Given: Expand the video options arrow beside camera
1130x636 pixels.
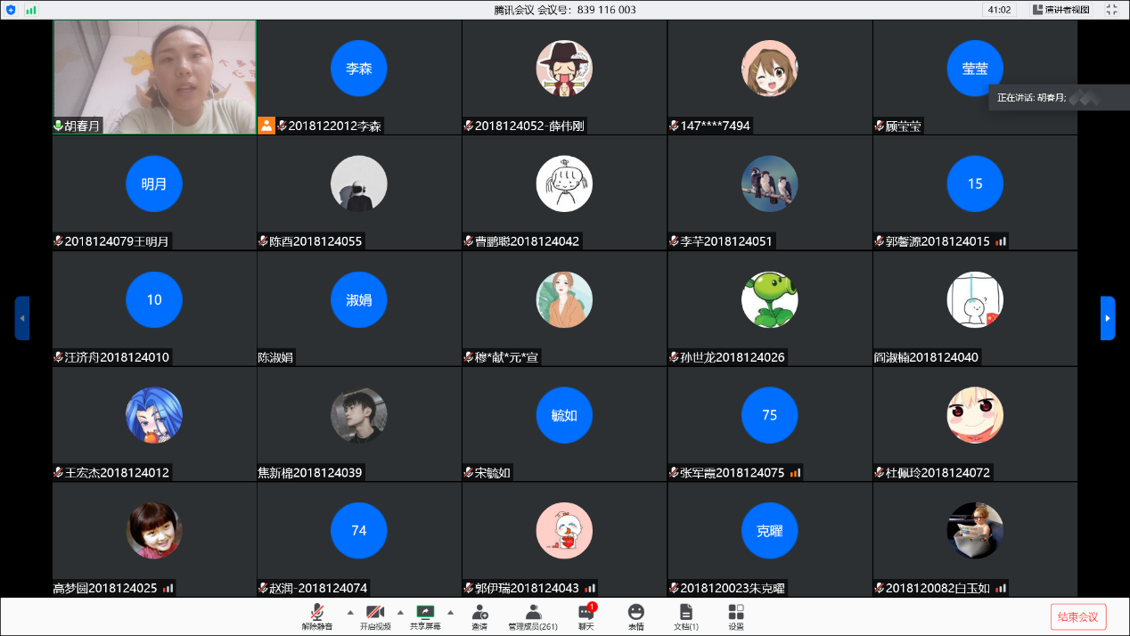Looking at the screenshot, I should tap(400, 612).
